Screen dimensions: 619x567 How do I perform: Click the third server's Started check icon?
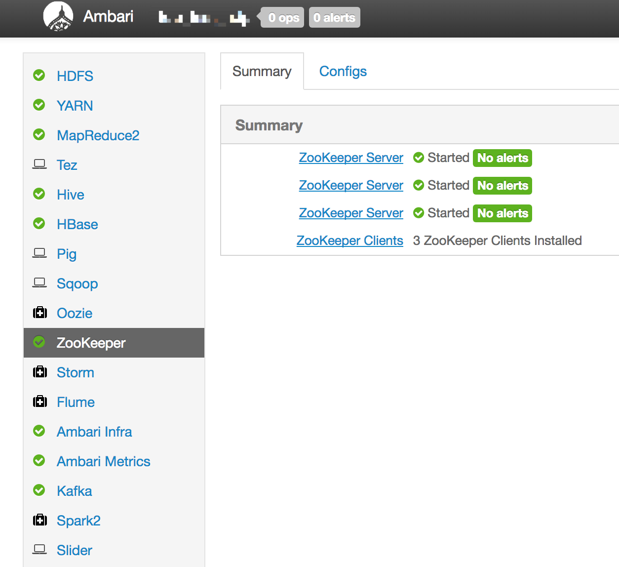[419, 213]
